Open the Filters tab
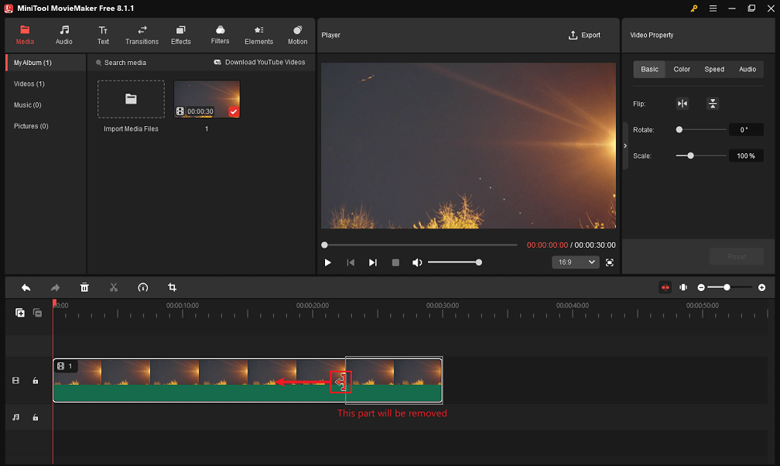Image resolution: width=780 pixels, height=466 pixels. (x=220, y=36)
